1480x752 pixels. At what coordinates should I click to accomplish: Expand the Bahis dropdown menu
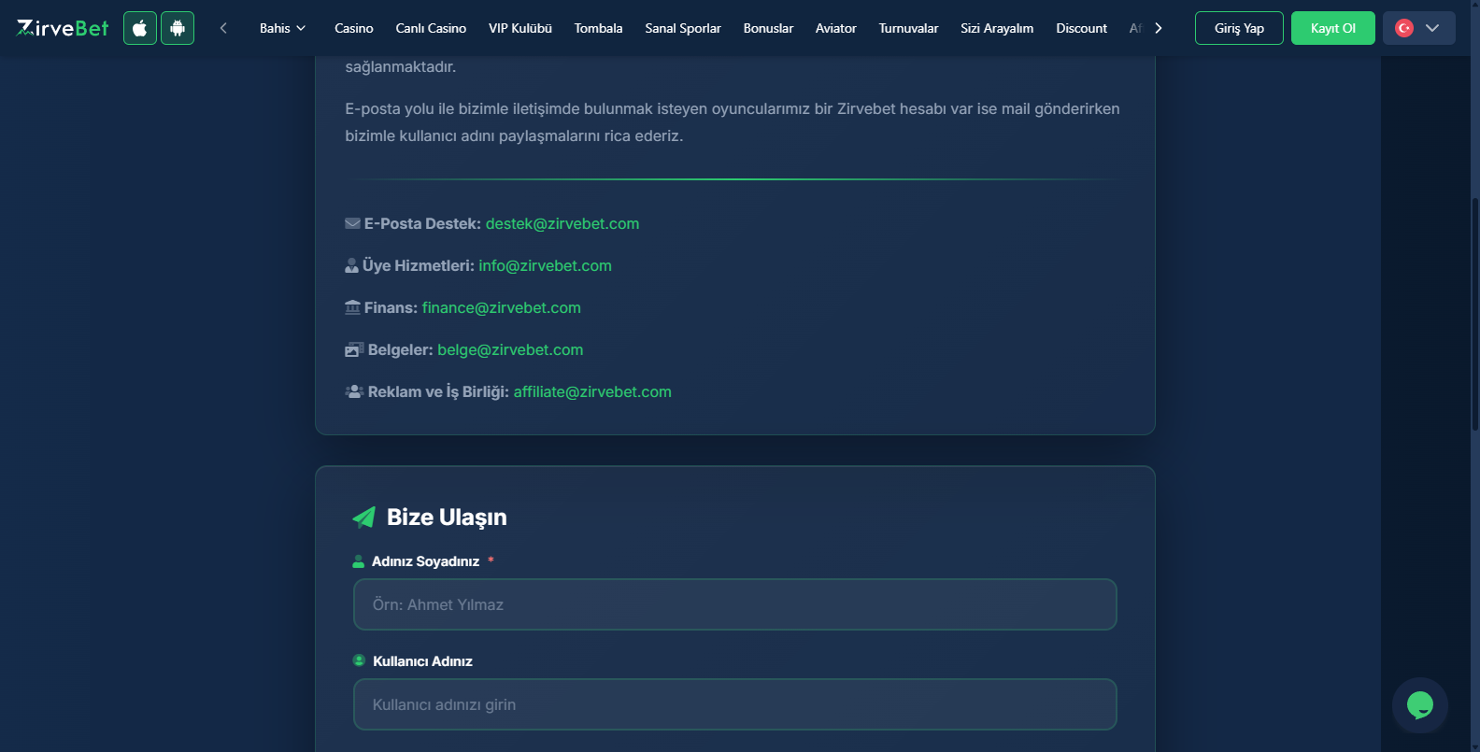pyautogui.click(x=282, y=28)
